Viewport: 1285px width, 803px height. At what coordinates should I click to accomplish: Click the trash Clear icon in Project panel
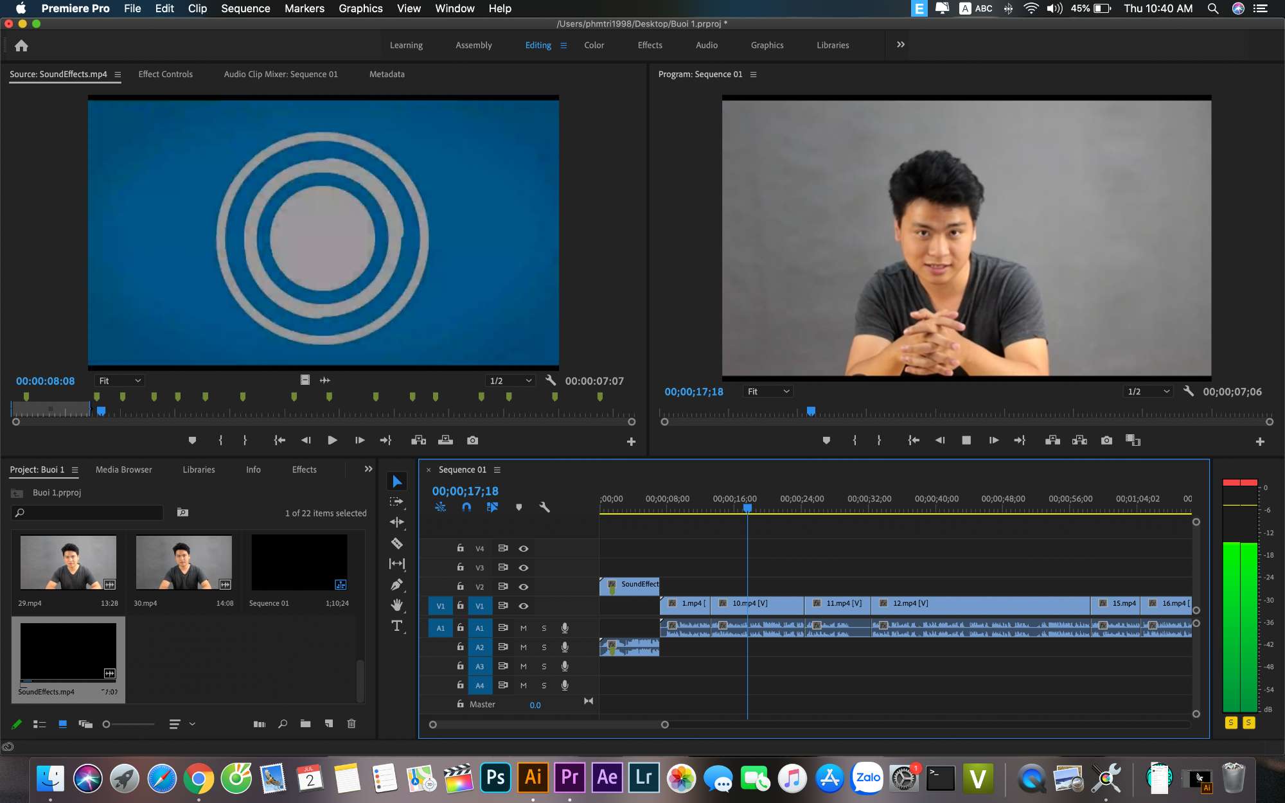coord(351,724)
